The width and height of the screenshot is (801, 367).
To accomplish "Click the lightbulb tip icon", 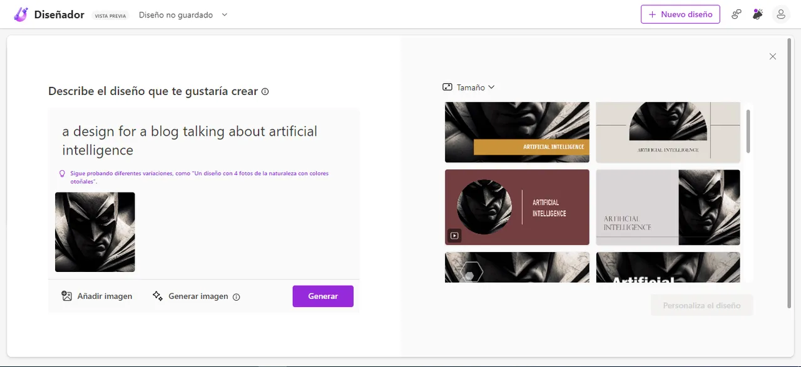I will 62,173.
